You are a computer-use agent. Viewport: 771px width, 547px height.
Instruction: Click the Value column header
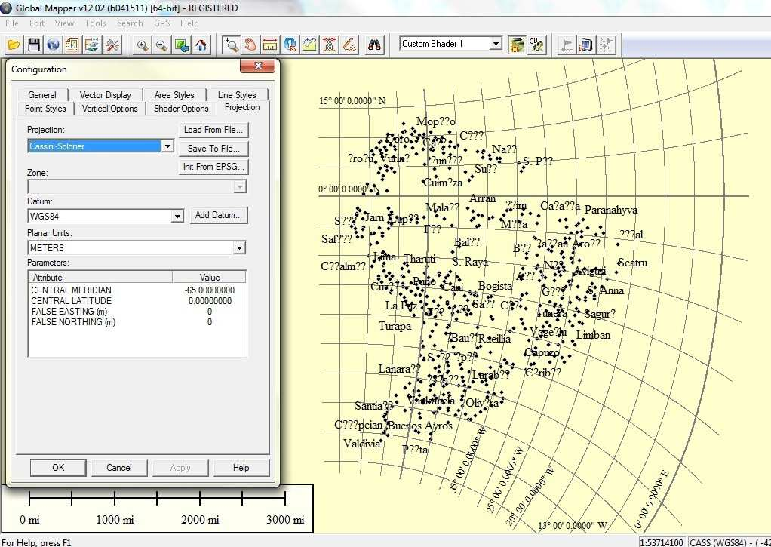[210, 277]
